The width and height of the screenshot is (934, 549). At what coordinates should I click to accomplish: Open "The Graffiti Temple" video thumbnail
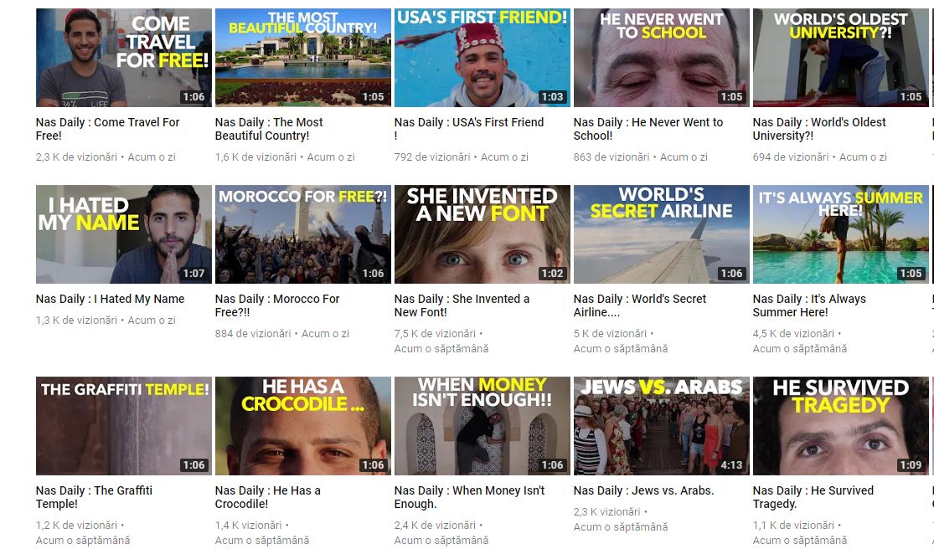coord(123,426)
